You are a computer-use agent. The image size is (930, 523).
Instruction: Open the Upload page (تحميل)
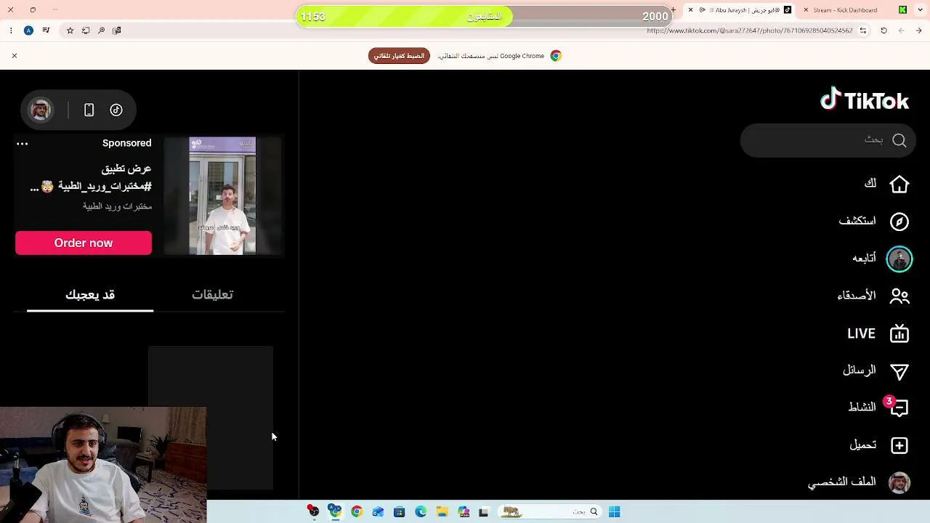pos(879,445)
